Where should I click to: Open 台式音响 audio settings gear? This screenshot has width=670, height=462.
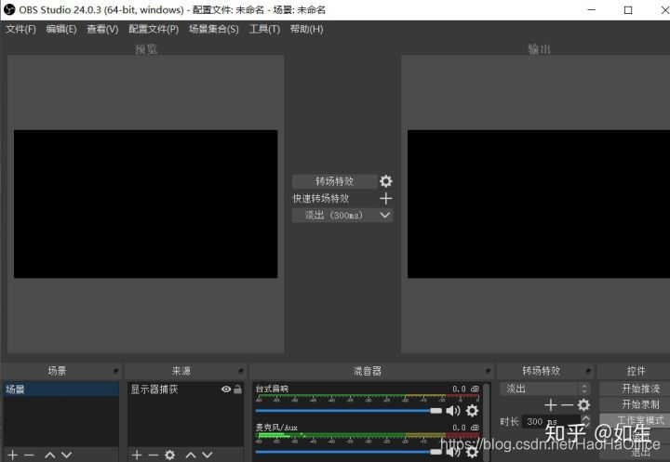tap(472, 410)
